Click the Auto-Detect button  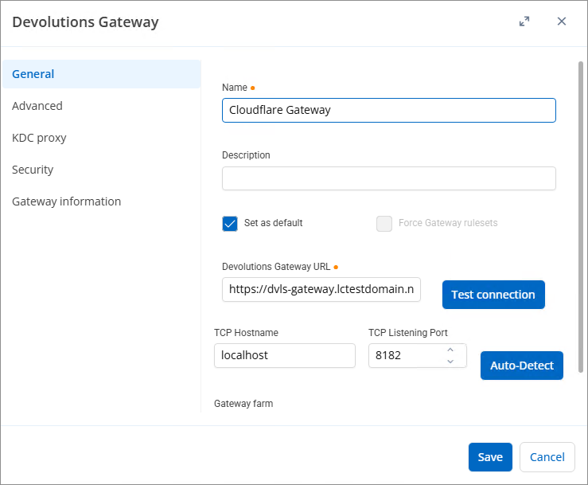pyautogui.click(x=522, y=366)
